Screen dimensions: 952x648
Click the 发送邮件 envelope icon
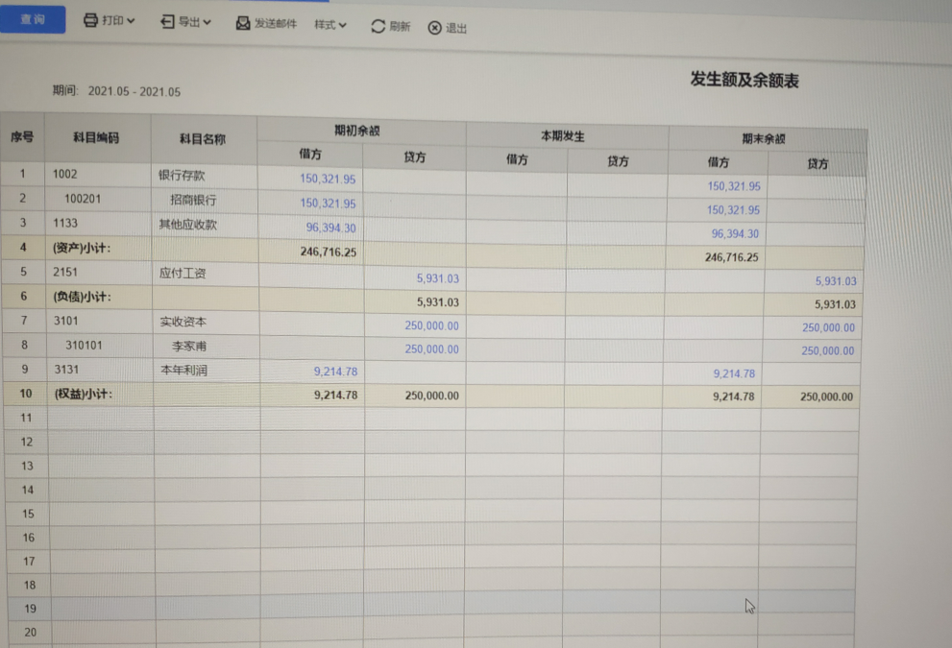[x=243, y=24]
